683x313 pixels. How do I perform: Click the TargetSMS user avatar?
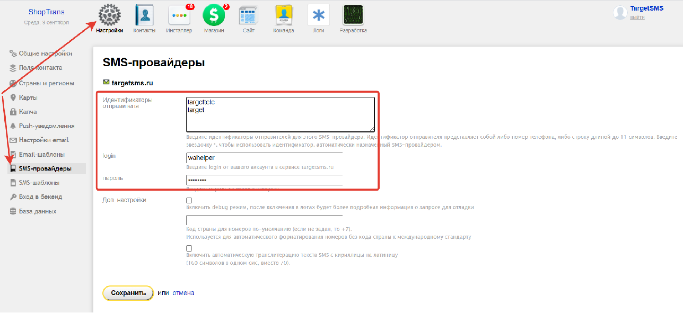620,13
